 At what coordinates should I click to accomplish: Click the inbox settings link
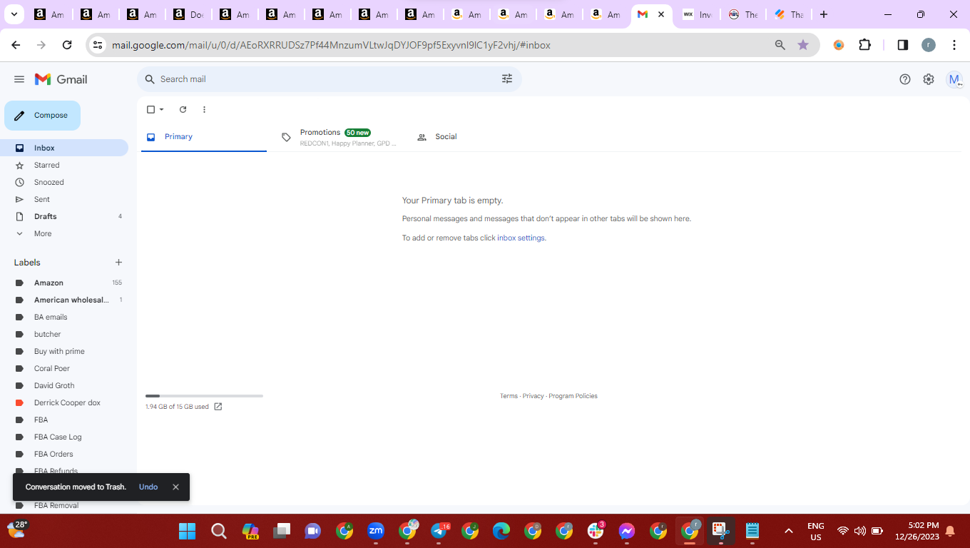pyautogui.click(x=521, y=238)
